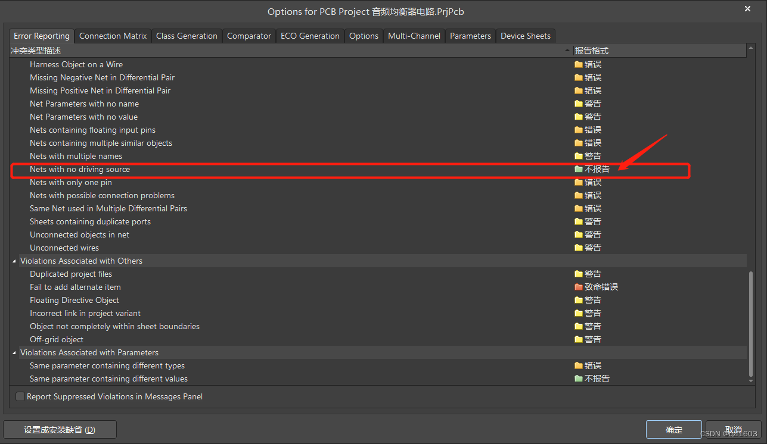This screenshot has width=767, height=444.
Task: Enable Report Suppressed Violations in Messages Panel
Action: [20, 396]
